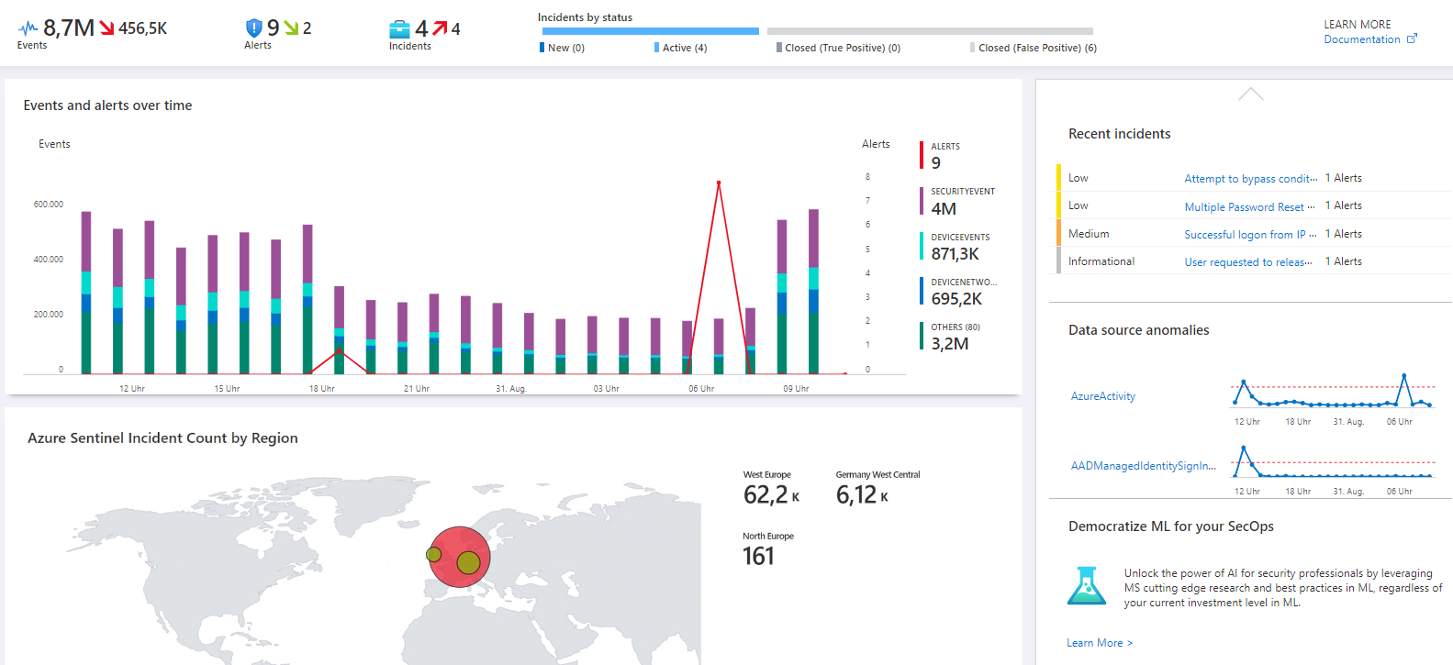This screenshot has height=665, width=1453.
Task: Click the Germany West Central 6,12K value
Action: click(862, 495)
